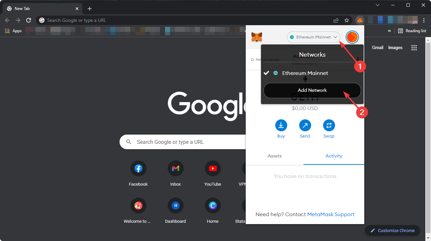Click the $0.00 USD balance text
Viewport: 431px width, 241px height.
click(305, 108)
